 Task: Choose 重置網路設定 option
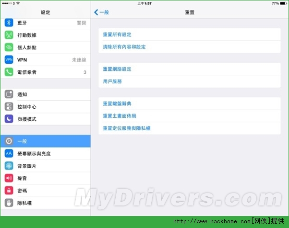(117, 69)
